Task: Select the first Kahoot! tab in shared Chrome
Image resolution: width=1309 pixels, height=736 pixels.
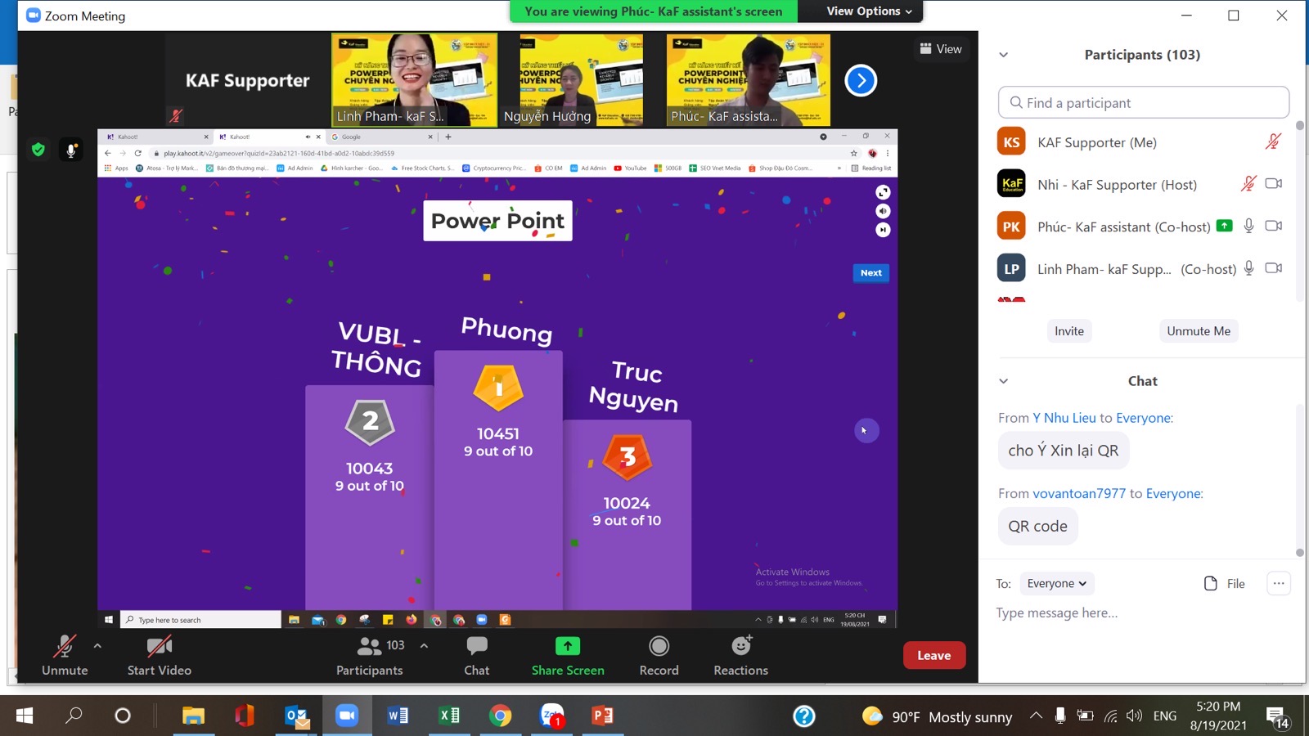Action: pos(156,137)
